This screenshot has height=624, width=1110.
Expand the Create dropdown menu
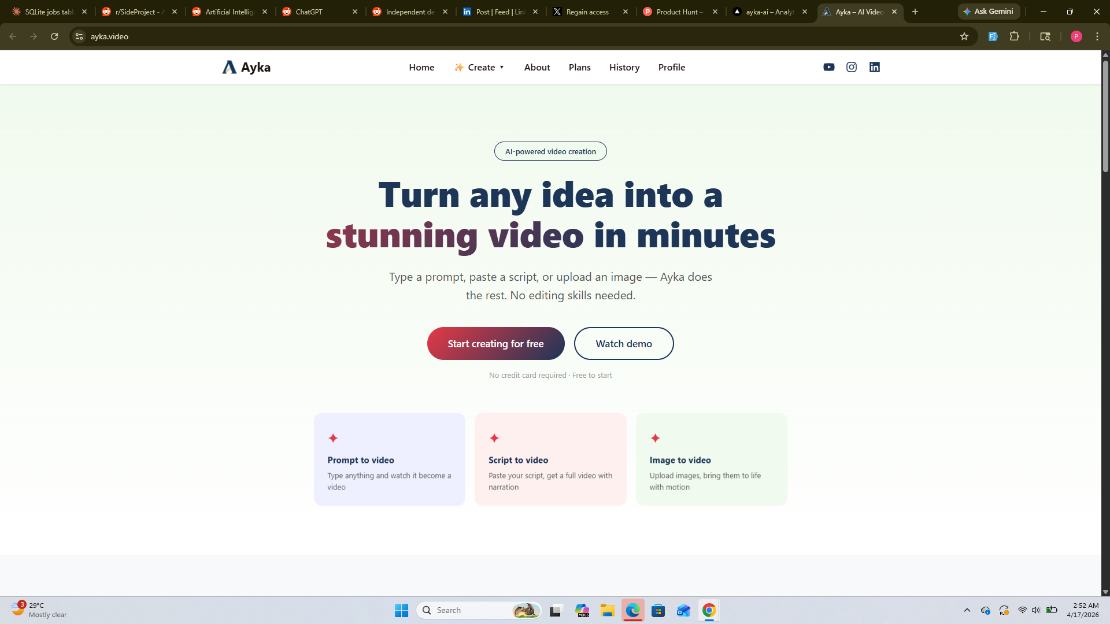click(479, 67)
